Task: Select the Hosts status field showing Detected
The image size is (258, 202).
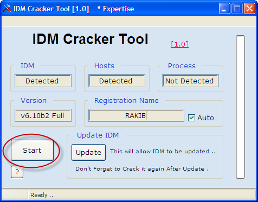Action: tap(117, 81)
